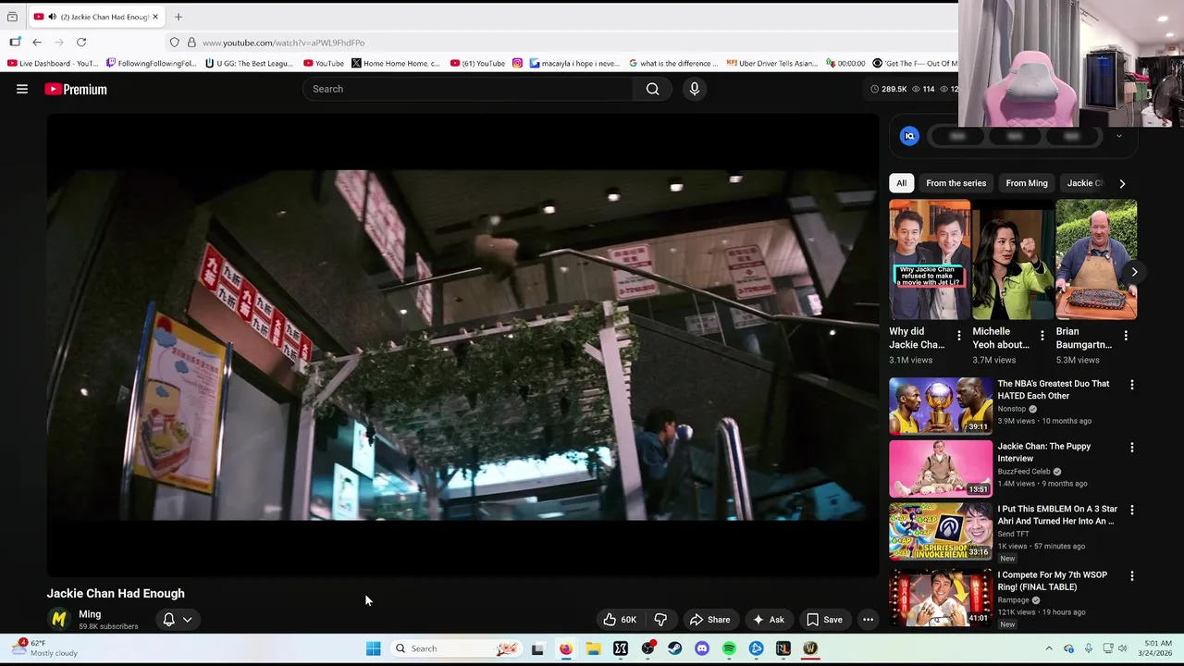Open Jackie Chan: The Puppy Interview title
This screenshot has width=1184, height=666.
tap(1043, 452)
